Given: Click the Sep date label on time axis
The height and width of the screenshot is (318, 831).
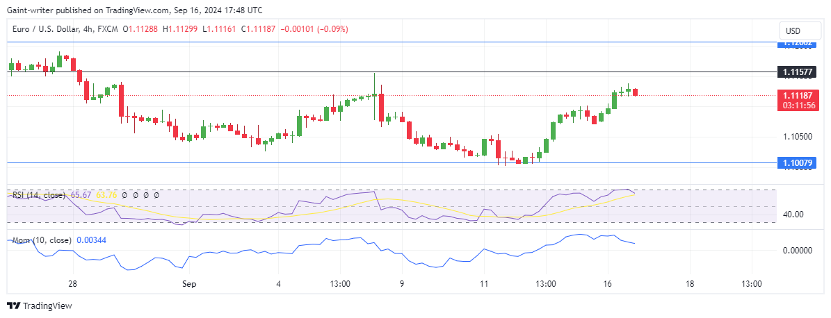Looking at the screenshot, I should click(189, 283).
